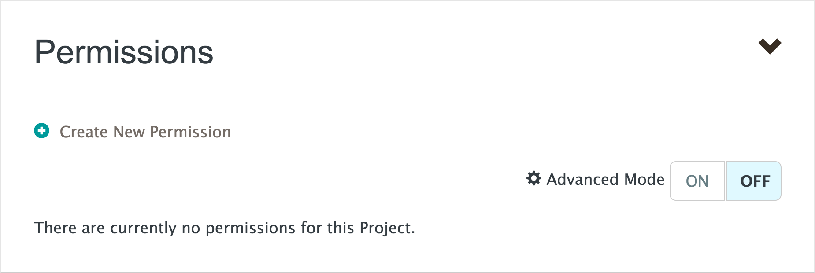Select the no permissions message text
The width and height of the screenshot is (815, 273).
pos(224,228)
